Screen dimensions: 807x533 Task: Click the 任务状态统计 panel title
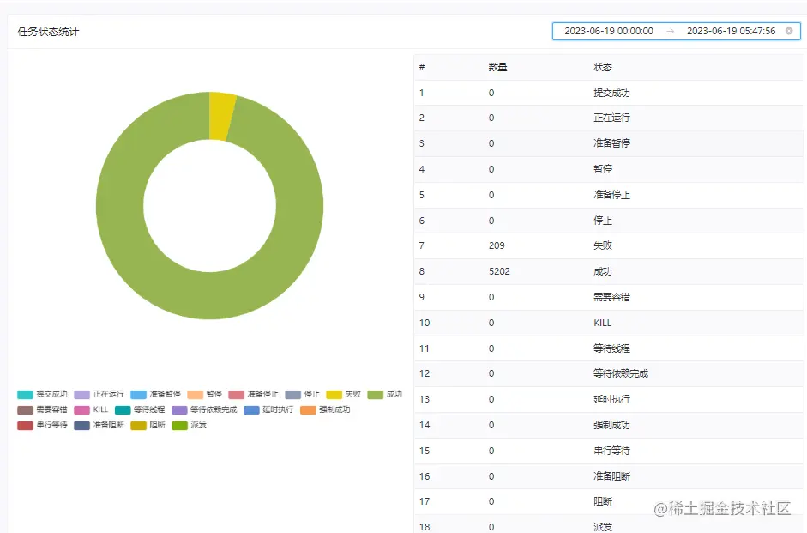tap(48, 32)
